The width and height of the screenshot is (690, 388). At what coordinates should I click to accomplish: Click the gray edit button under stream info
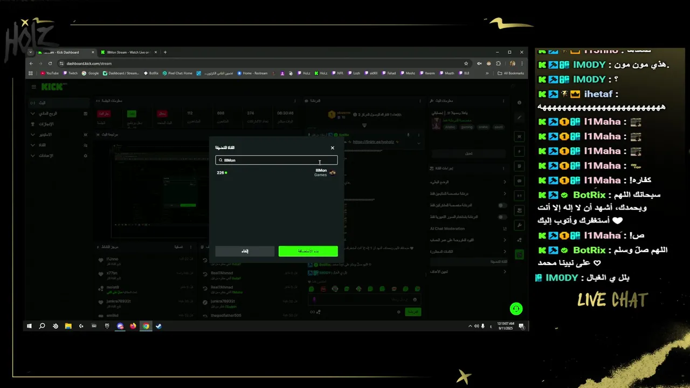[x=468, y=153]
